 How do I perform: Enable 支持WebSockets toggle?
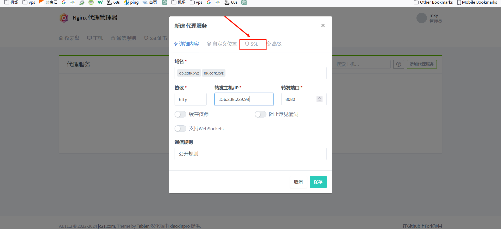pos(180,129)
